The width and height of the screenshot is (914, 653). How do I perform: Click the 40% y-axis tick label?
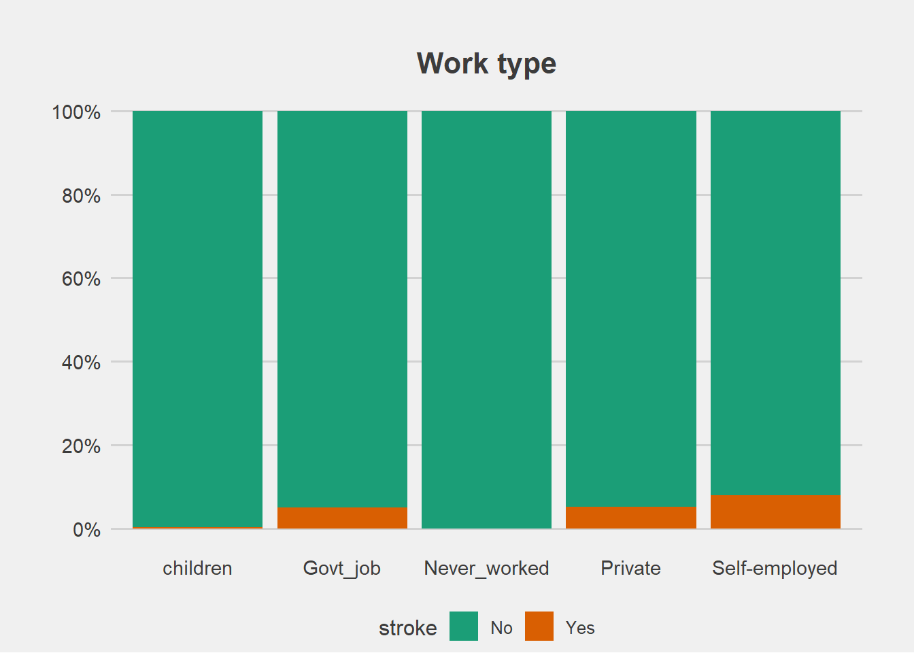[x=81, y=363]
